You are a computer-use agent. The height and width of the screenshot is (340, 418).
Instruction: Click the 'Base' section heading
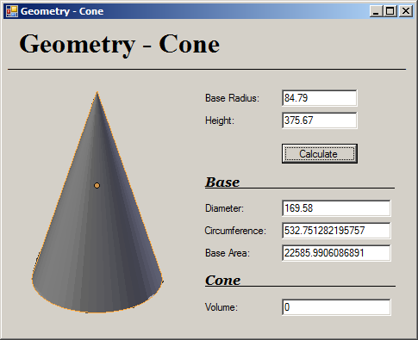point(222,182)
